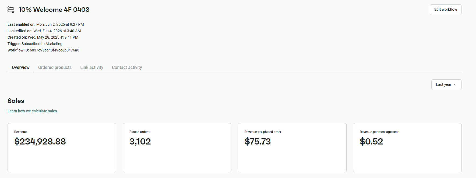Open the Learn how we calculate sales link
Viewport: 476px width, 178px height.
(32, 111)
